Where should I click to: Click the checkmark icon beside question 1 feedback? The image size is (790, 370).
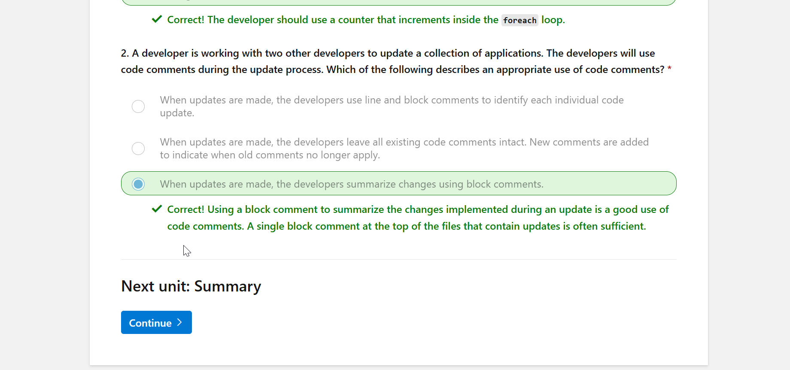click(x=157, y=19)
